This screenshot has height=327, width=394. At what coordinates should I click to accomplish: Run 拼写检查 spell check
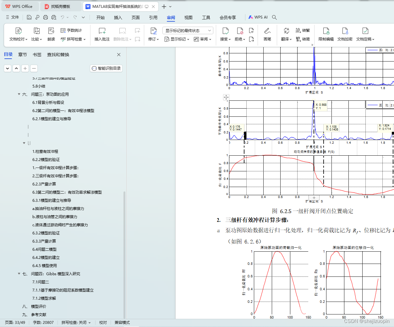tap(73, 39)
